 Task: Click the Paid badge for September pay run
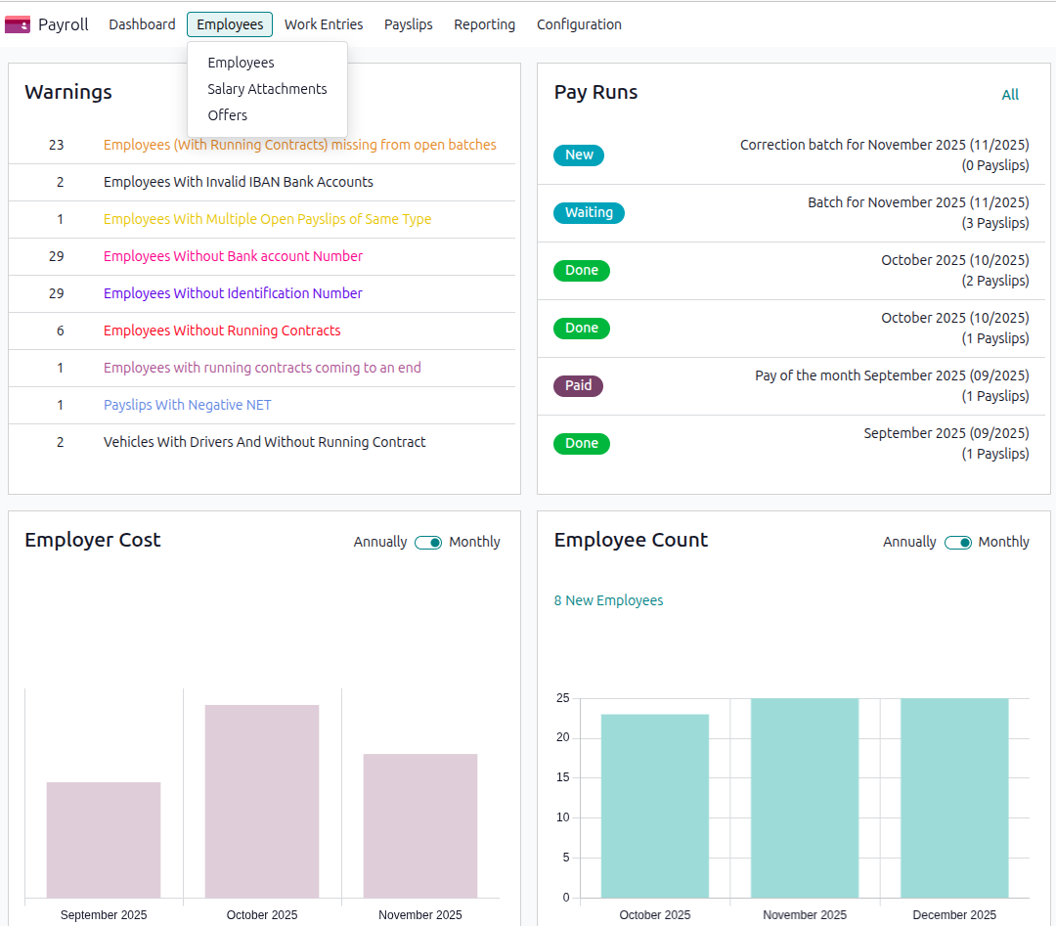click(578, 385)
